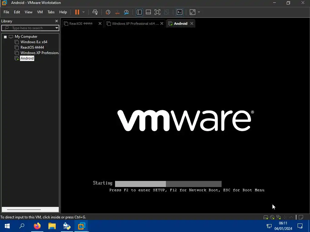Launch Firefox from the taskbar

coord(37,226)
